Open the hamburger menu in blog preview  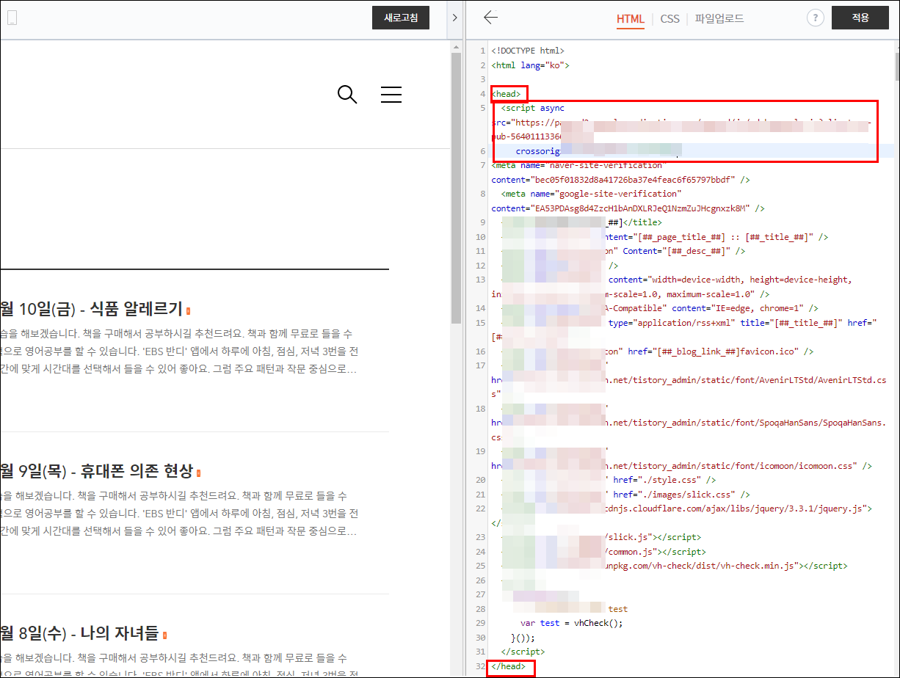click(391, 94)
